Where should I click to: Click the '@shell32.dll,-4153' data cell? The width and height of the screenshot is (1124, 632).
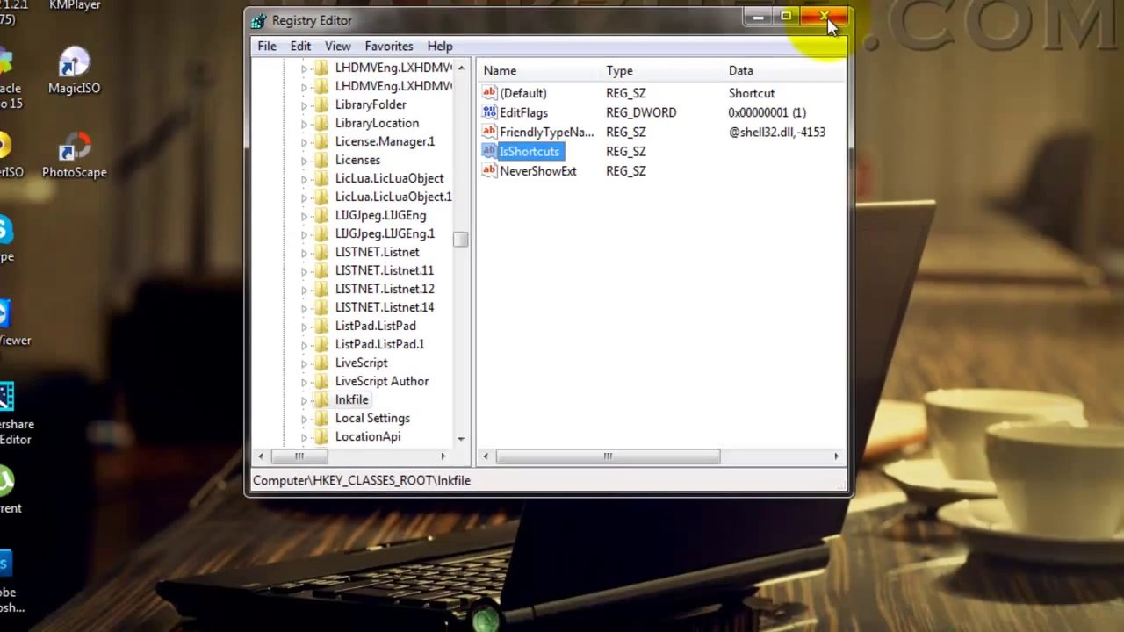pos(777,132)
